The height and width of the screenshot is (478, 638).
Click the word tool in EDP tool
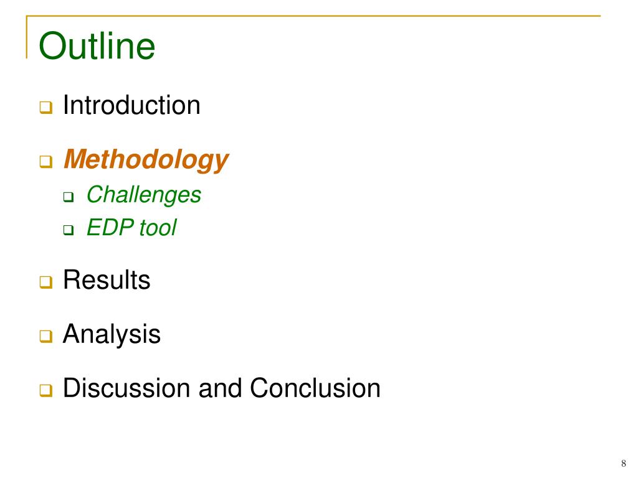pos(158,227)
